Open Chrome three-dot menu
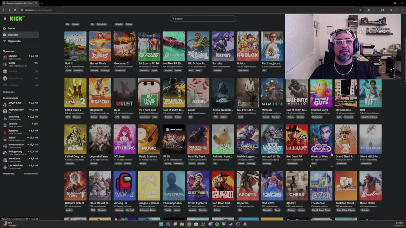 403,10
